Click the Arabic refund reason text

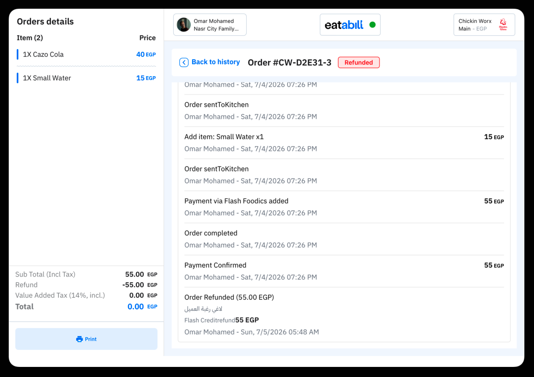(x=204, y=309)
